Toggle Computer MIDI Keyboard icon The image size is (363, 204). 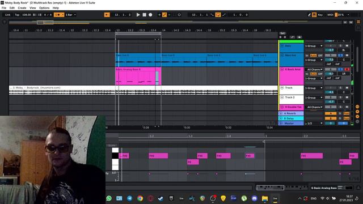click(x=314, y=15)
